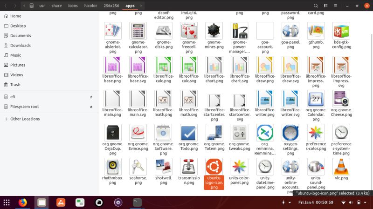Navigate to usr in path bar
373x209 pixels.
tap(42, 6)
